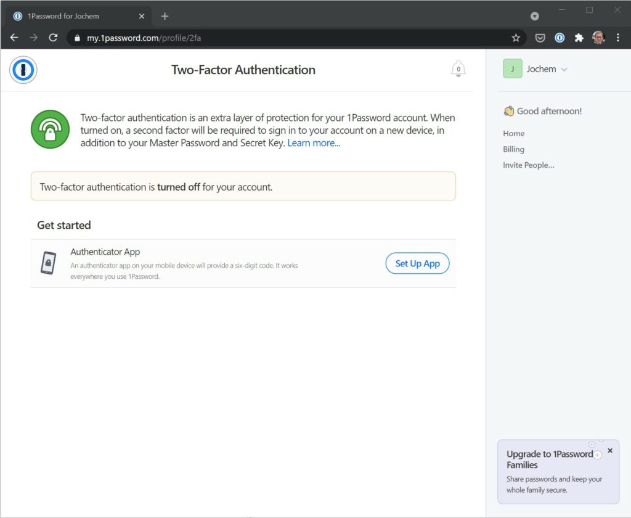Screen dimensions: 631x518
Task: Go to Home in sidebar
Action: click(513, 133)
